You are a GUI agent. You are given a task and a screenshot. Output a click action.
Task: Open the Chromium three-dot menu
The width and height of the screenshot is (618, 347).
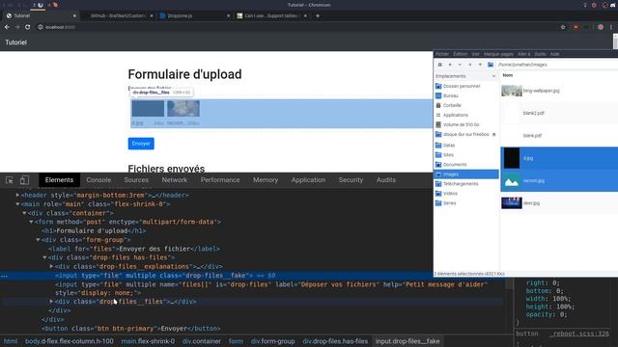pos(611,27)
